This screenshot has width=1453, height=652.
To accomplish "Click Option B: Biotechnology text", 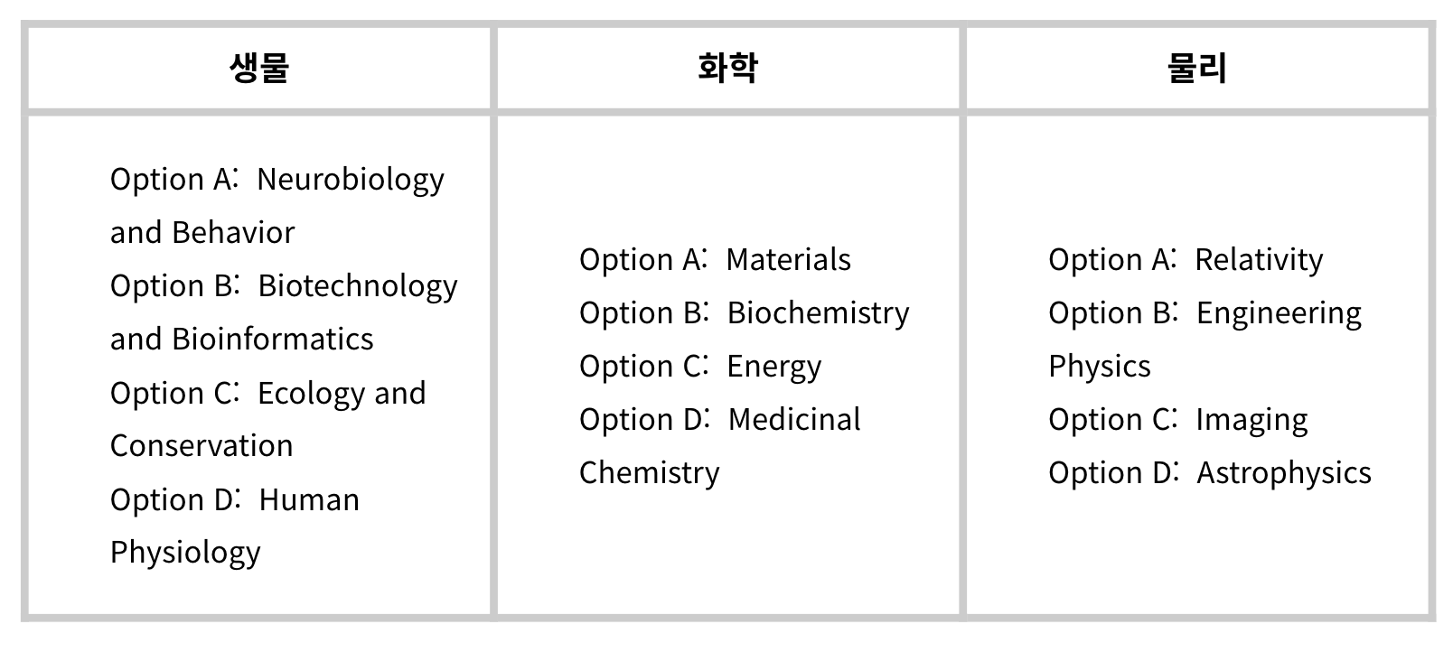I will point(283,286).
